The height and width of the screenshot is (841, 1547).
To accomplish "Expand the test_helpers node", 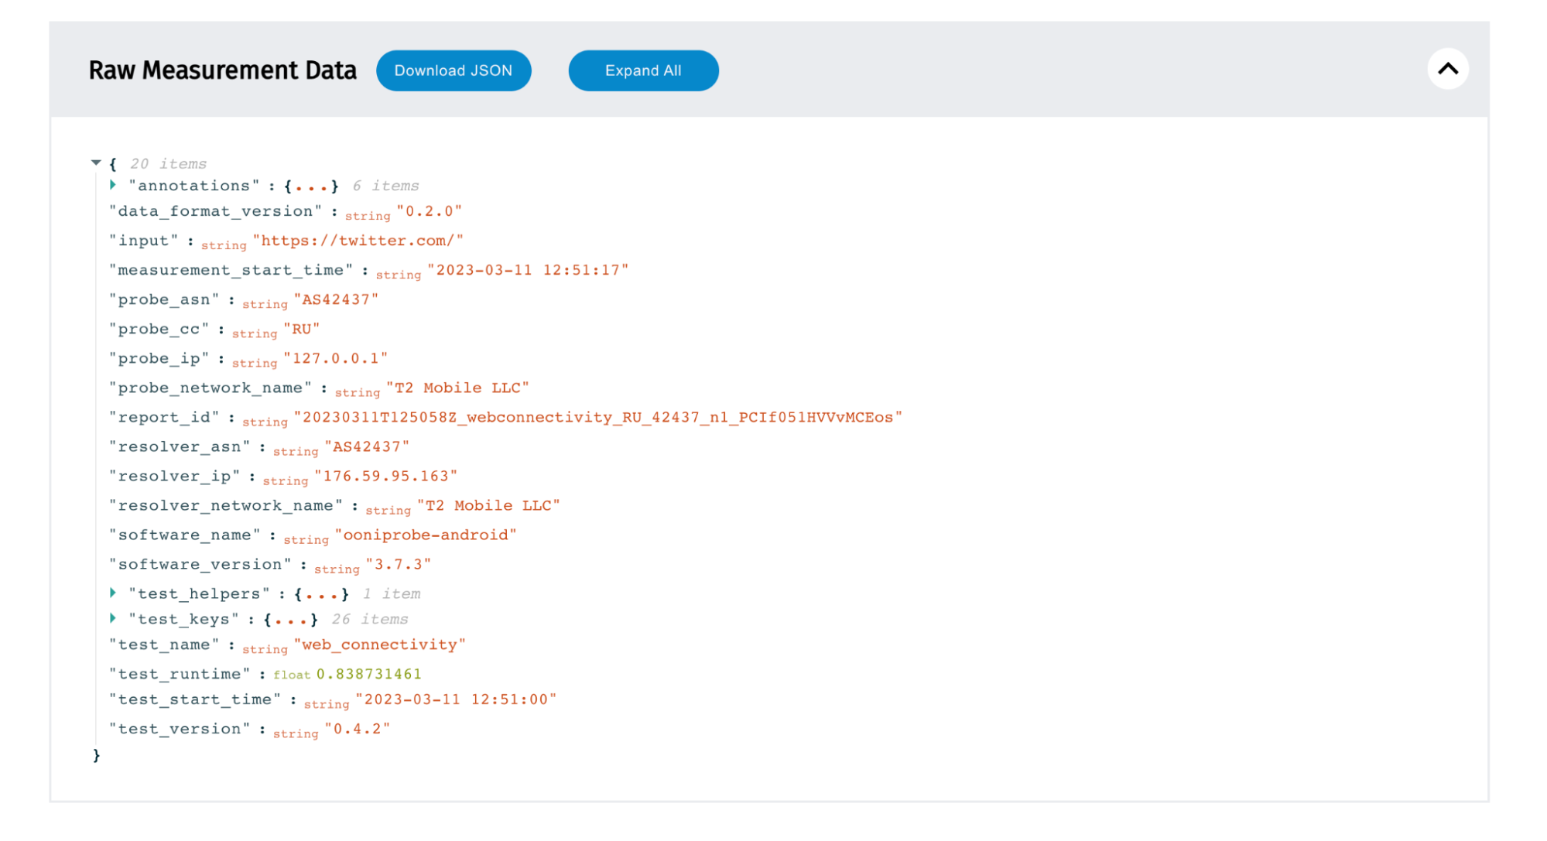I will pyautogui.click(x=113, y=593).
